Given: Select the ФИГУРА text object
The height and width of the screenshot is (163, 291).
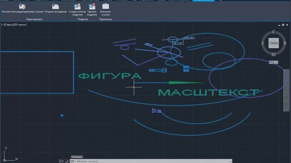Looking at the screenshot, I should pyautogui.click(x=110, y=76).
